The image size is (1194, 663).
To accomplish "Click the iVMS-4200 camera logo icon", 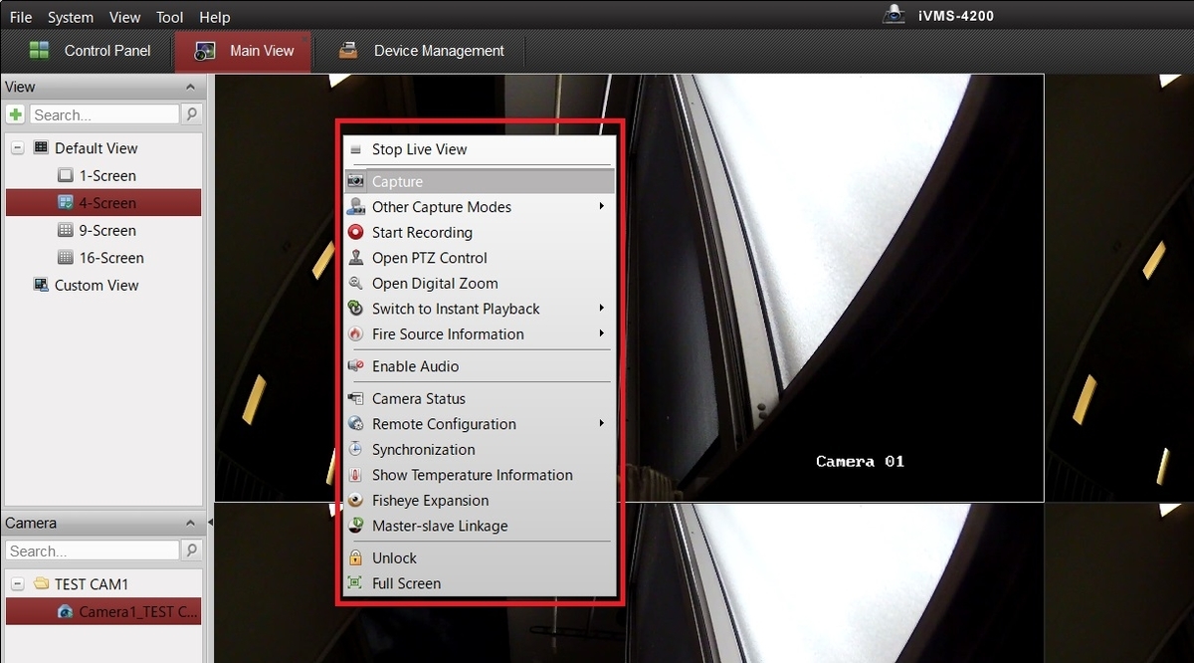I will [x=894, y=14].
